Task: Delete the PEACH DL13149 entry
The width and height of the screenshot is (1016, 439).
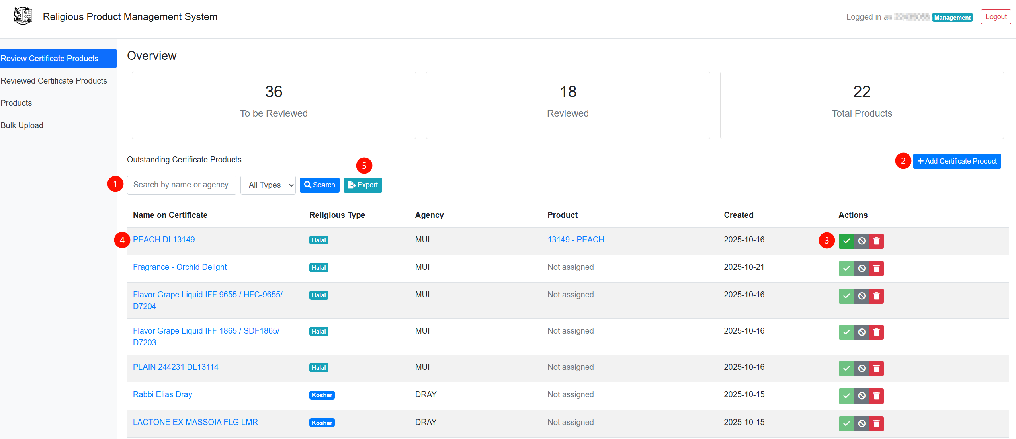Action: pos(876,241)
